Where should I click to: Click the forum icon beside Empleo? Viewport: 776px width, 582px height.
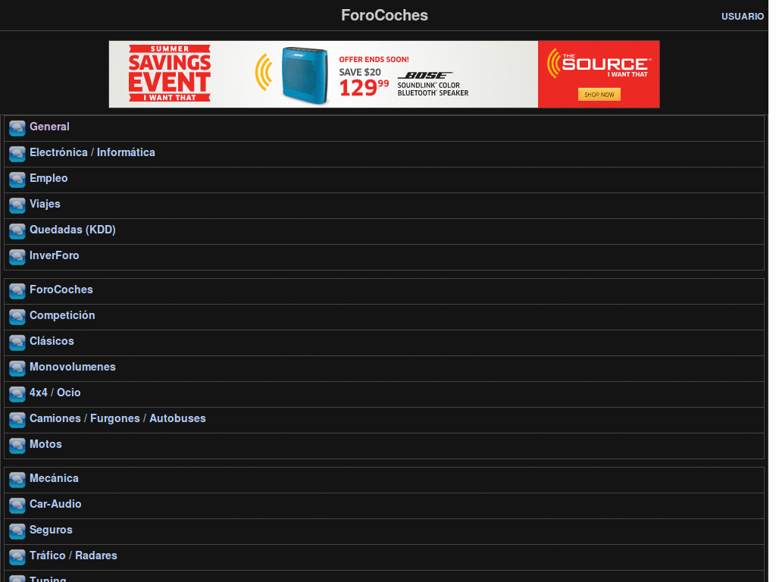[x=17, y=180]
